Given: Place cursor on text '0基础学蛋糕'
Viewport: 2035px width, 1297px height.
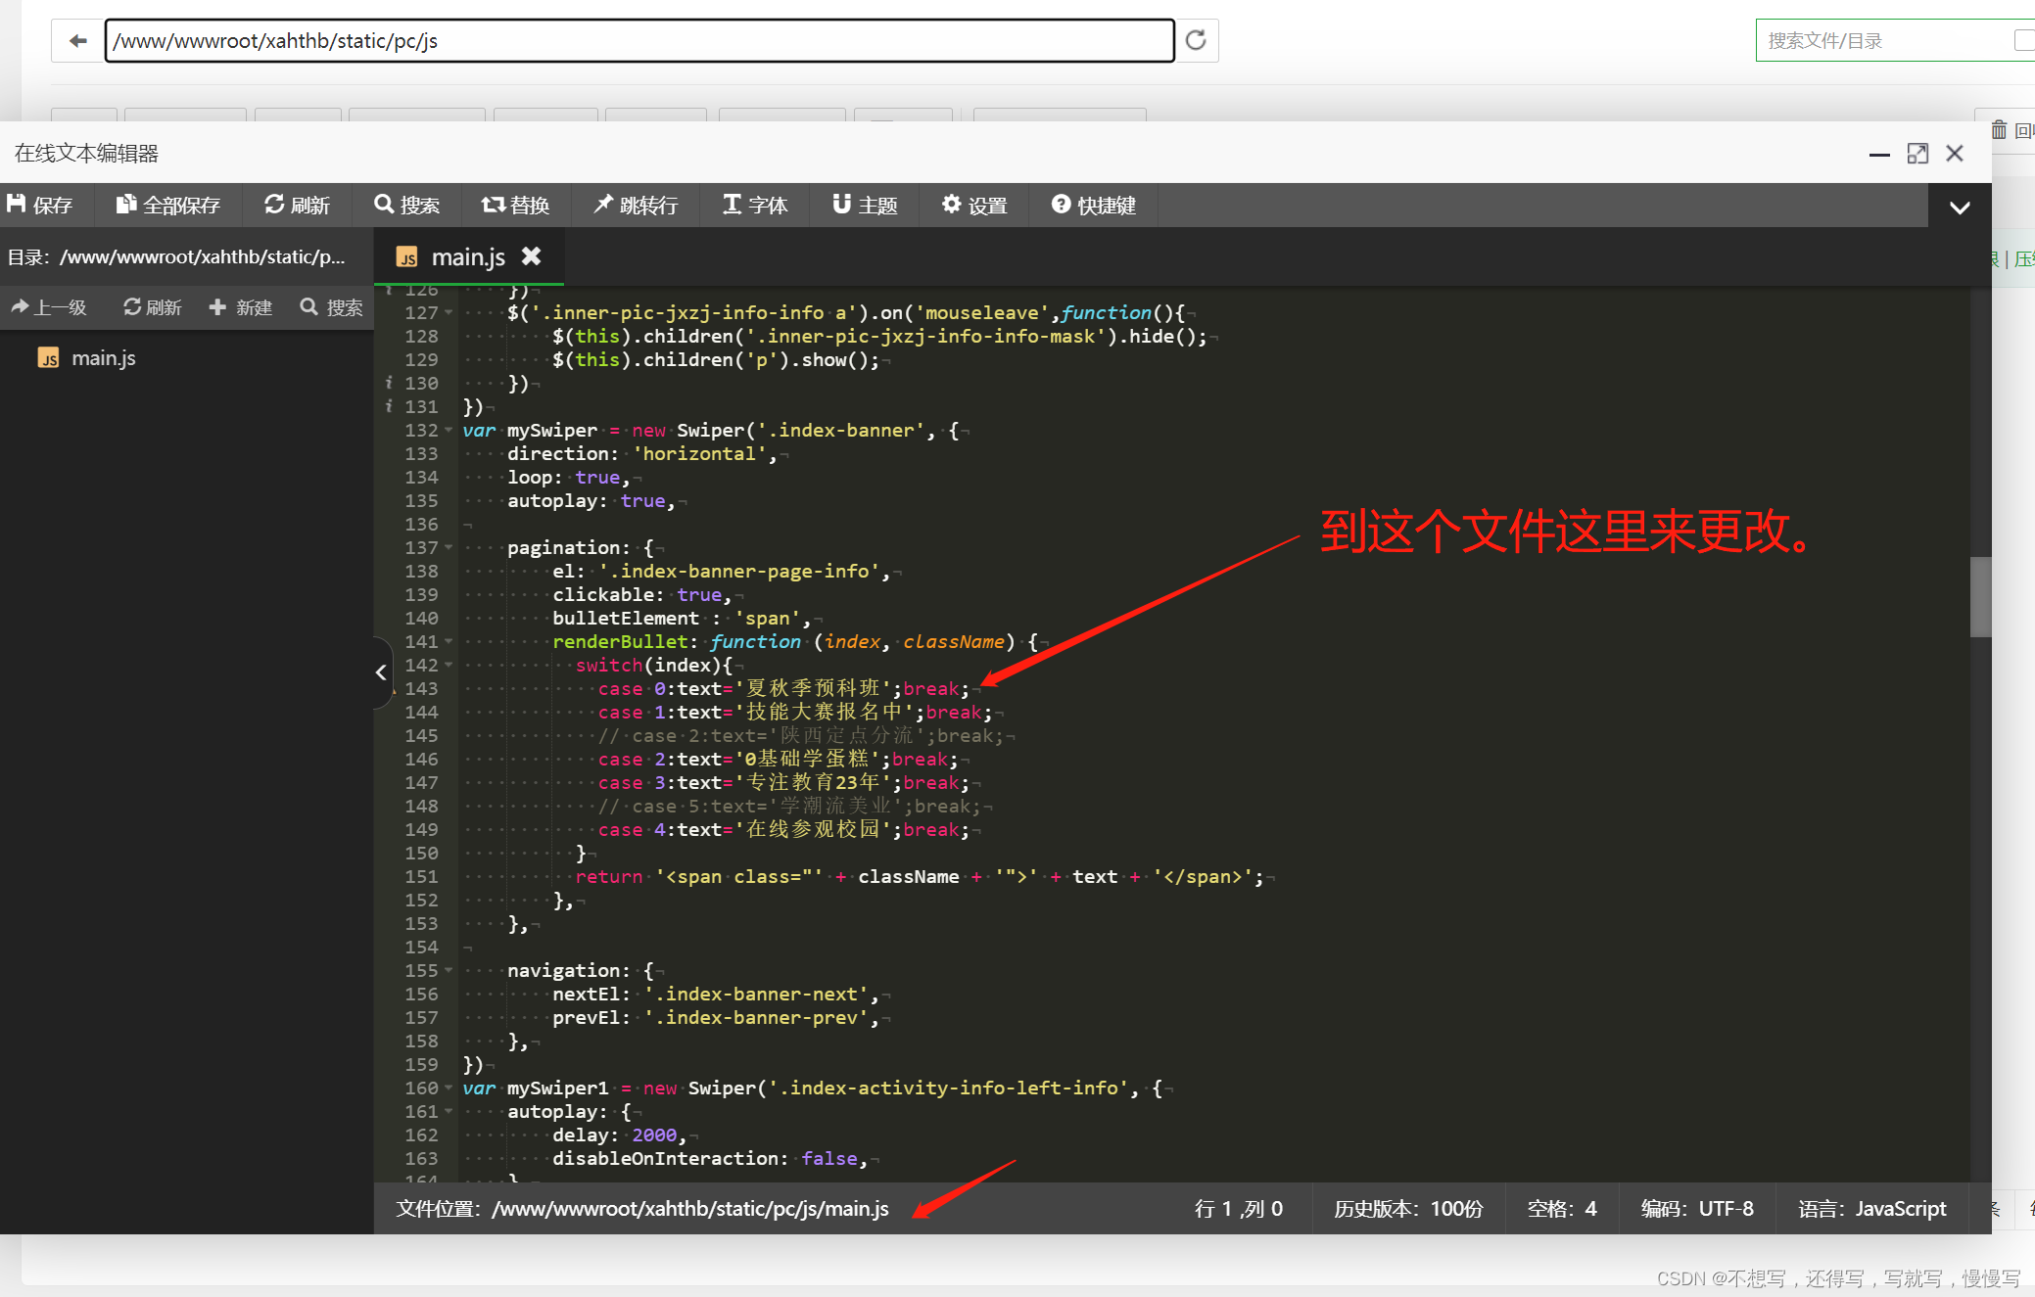Looking at the screenshot, I should [x=807, y=759].
